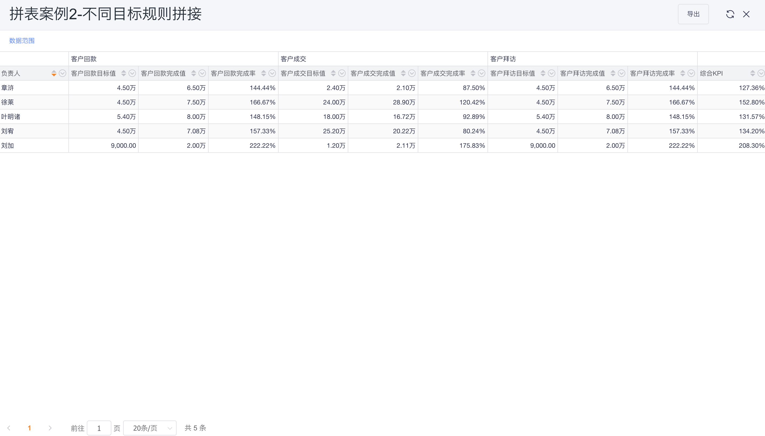The height and width of the screenshot is (436, 765).
Task: Open the 20条/页 page size dropdown
Action: tap(150, 428)
